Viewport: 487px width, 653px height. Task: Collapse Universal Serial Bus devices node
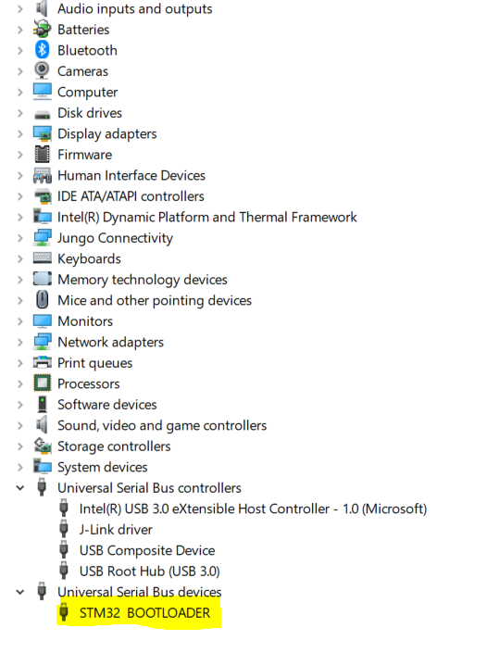pos(20,592)
